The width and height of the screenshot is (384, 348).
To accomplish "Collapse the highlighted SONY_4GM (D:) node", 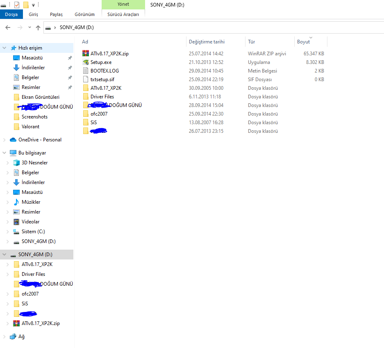I will [5, 255].
